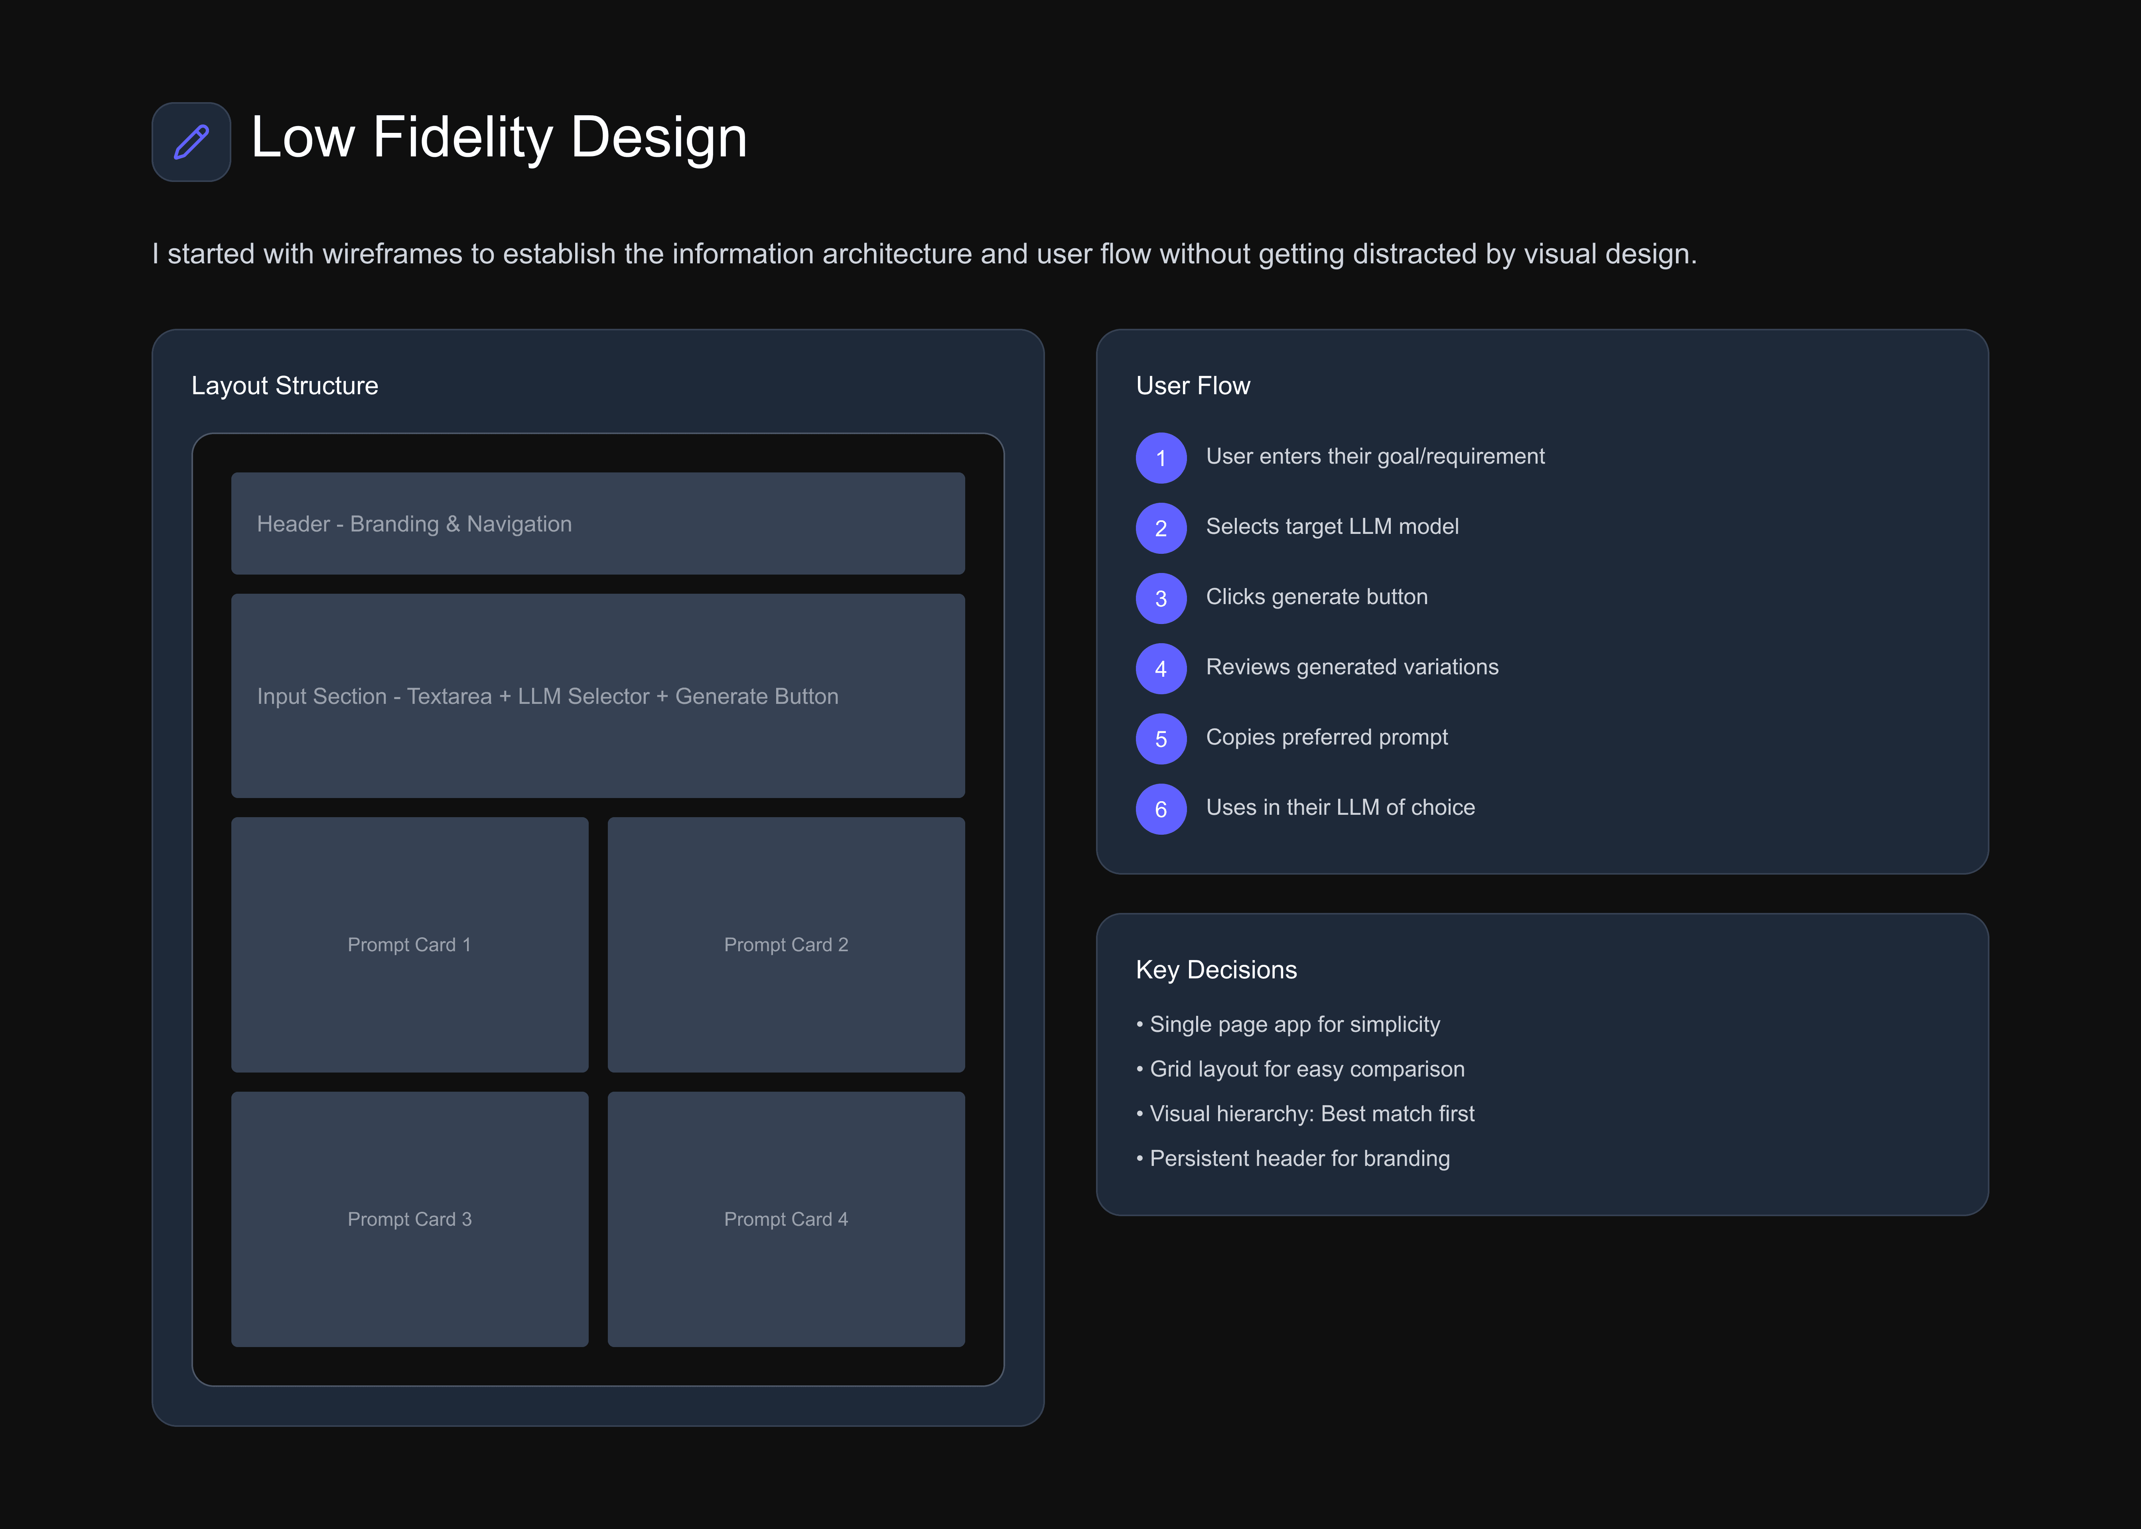Image resolution: width=2141 pixels, height=1529 pixels.
Task: Click the User Flow heading
Action: coord(1193,386)
